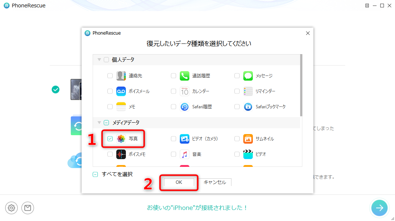
Task: Click the blue next arrow button
Action: [379, 208]
